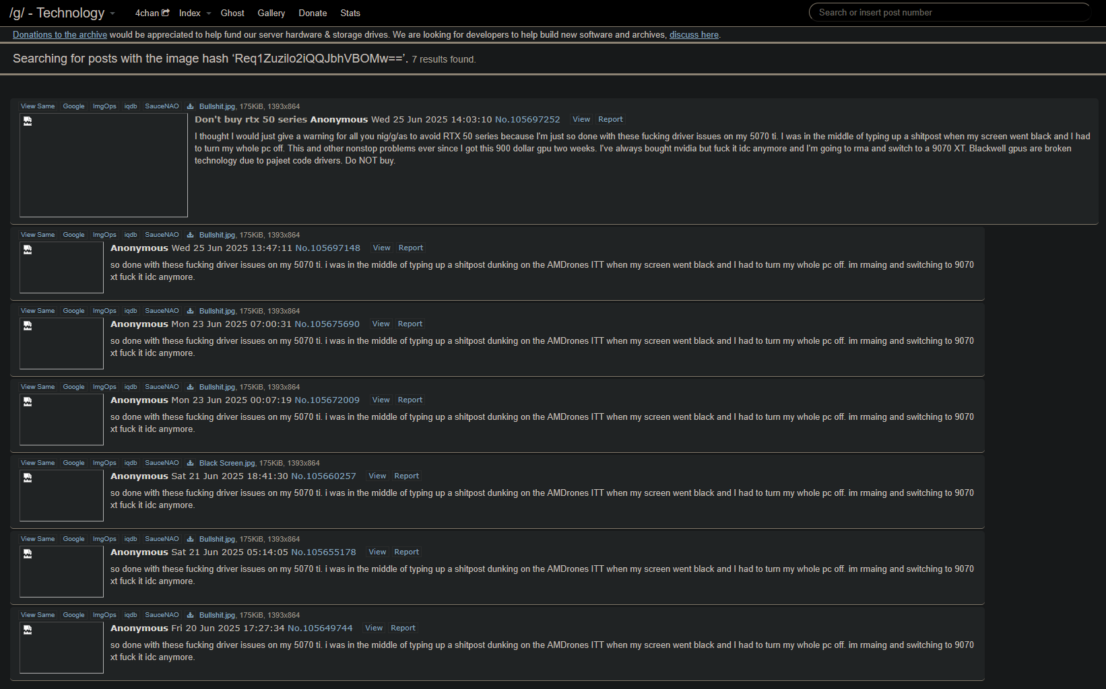The image size is (1106, 689).
Task: Report post No.105660257
Action: pyautogui.click(x=407, y=476)
